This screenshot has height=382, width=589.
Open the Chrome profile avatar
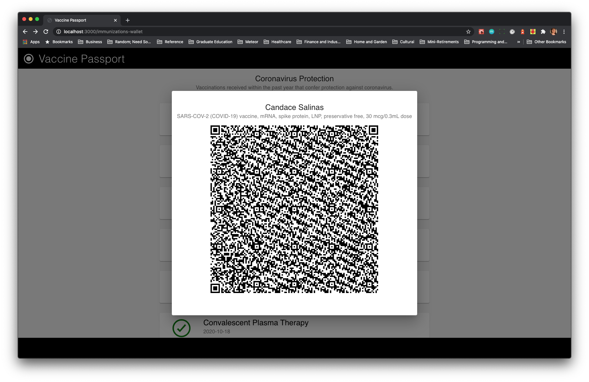(x=554, y=32)
